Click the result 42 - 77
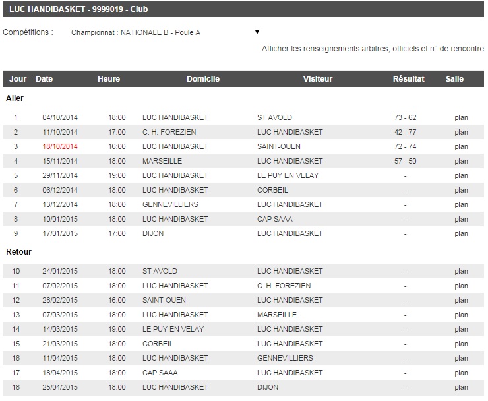Screen dimensions: 488x401 coord(405,132)
